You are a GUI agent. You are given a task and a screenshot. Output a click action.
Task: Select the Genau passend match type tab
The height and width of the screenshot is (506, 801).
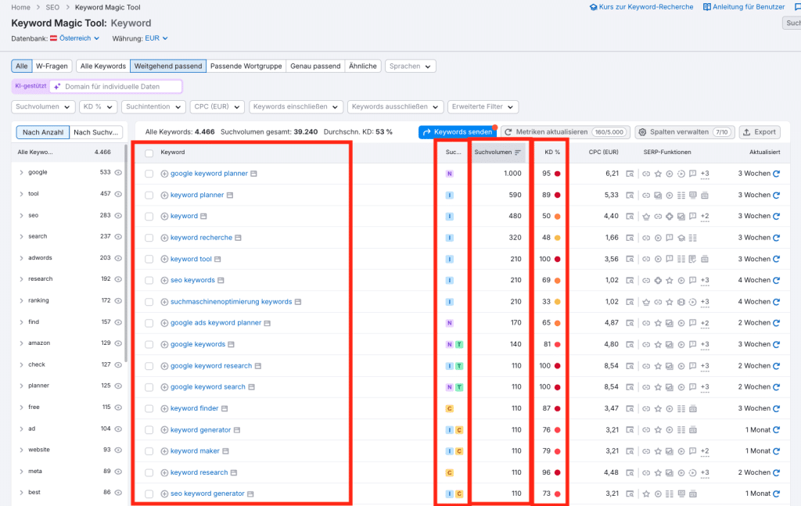[x=315, y=66]
